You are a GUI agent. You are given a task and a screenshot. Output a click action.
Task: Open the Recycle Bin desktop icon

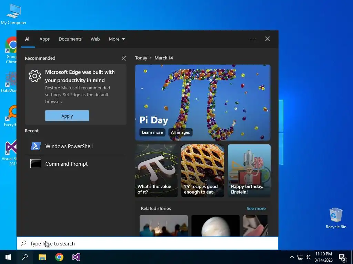click(x=336, y=218)
